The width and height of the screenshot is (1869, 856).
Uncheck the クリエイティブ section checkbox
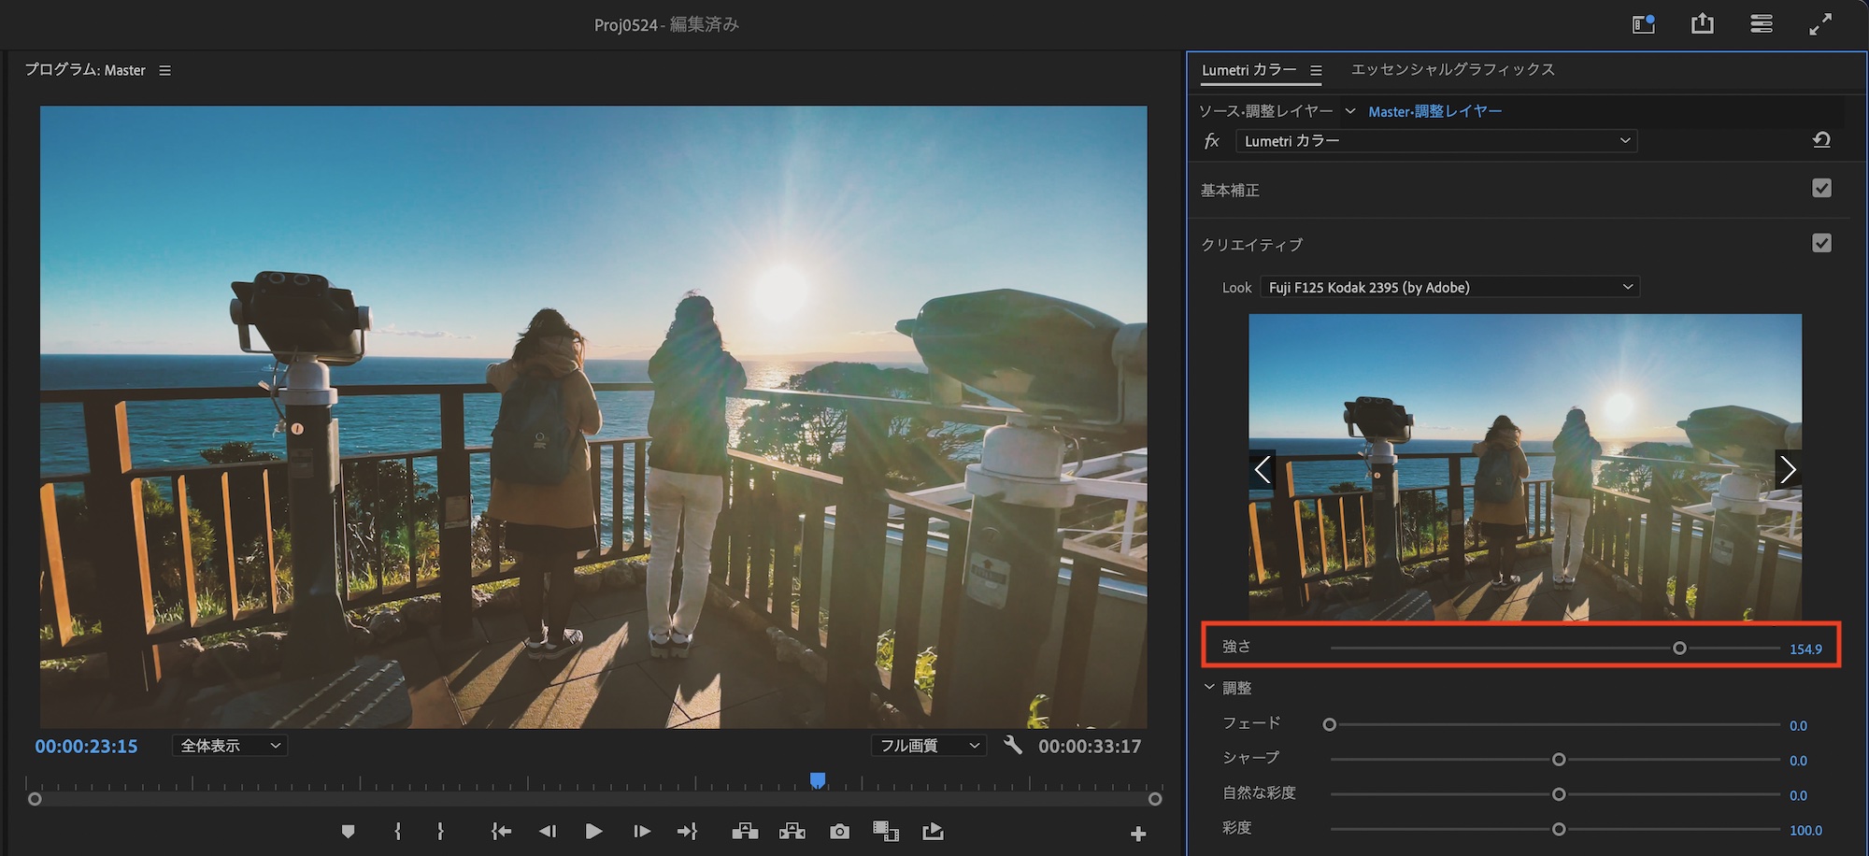[1821, 243]
